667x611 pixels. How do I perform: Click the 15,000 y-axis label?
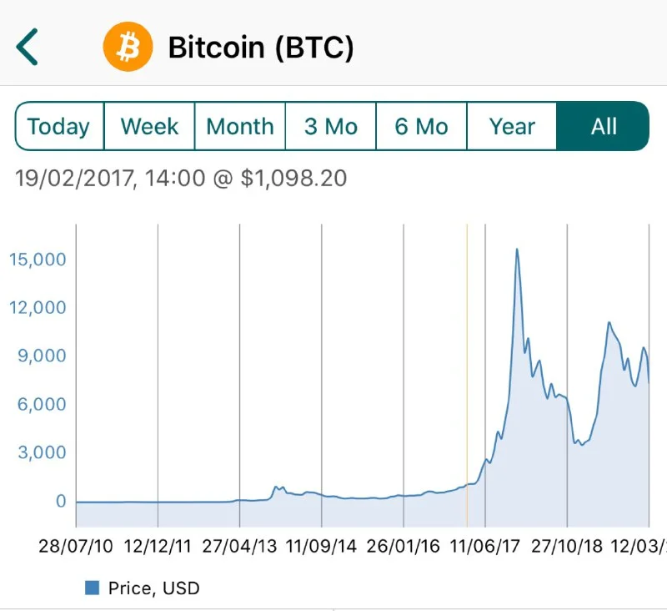point(38,259)
